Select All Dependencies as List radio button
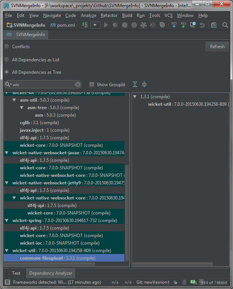Image resolution: width=233 pixels, height=289 pixels. click(x=7, y=59)
